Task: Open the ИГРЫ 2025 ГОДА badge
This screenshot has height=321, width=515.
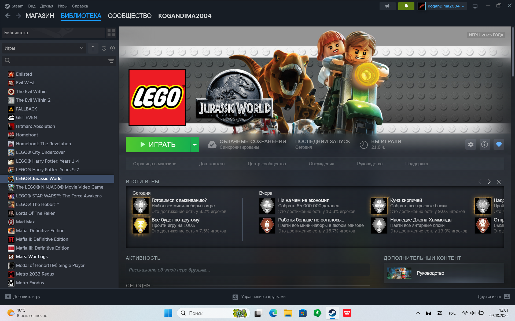Action: [x=486, y=35]
